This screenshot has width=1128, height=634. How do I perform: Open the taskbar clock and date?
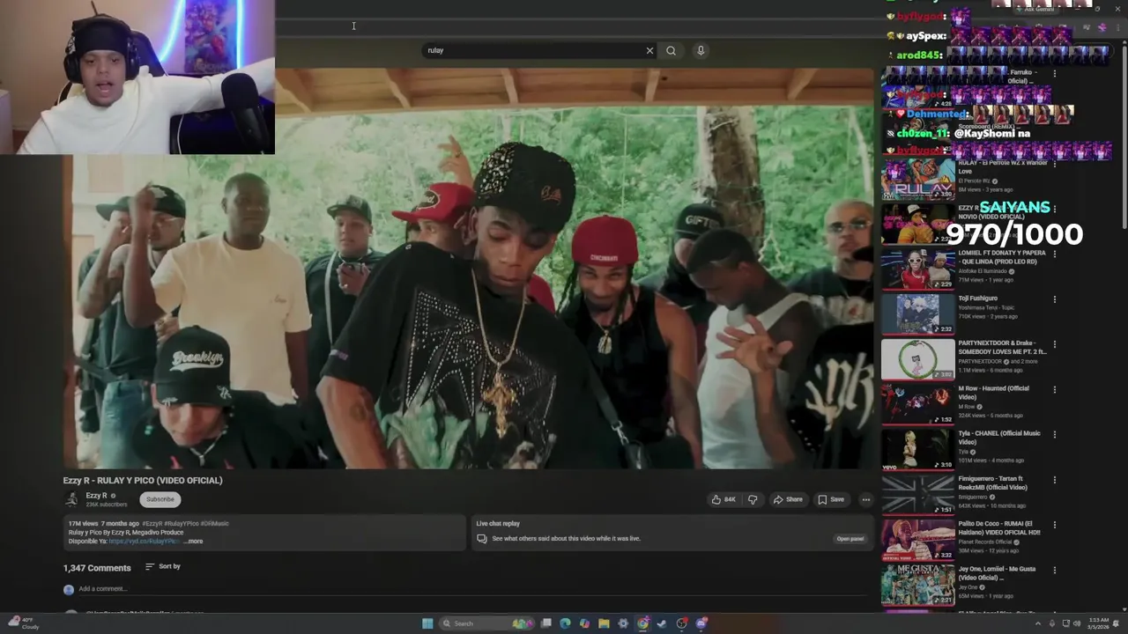[1098, 623]
